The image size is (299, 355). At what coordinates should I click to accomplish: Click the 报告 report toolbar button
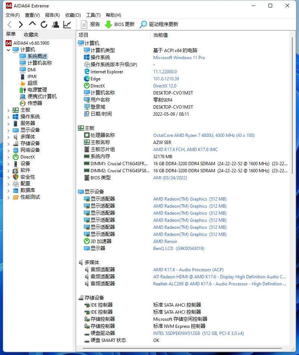click(x=90, y=24)
